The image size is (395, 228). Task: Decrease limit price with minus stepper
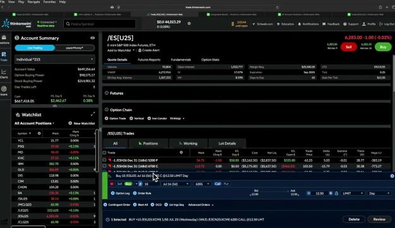308,193
